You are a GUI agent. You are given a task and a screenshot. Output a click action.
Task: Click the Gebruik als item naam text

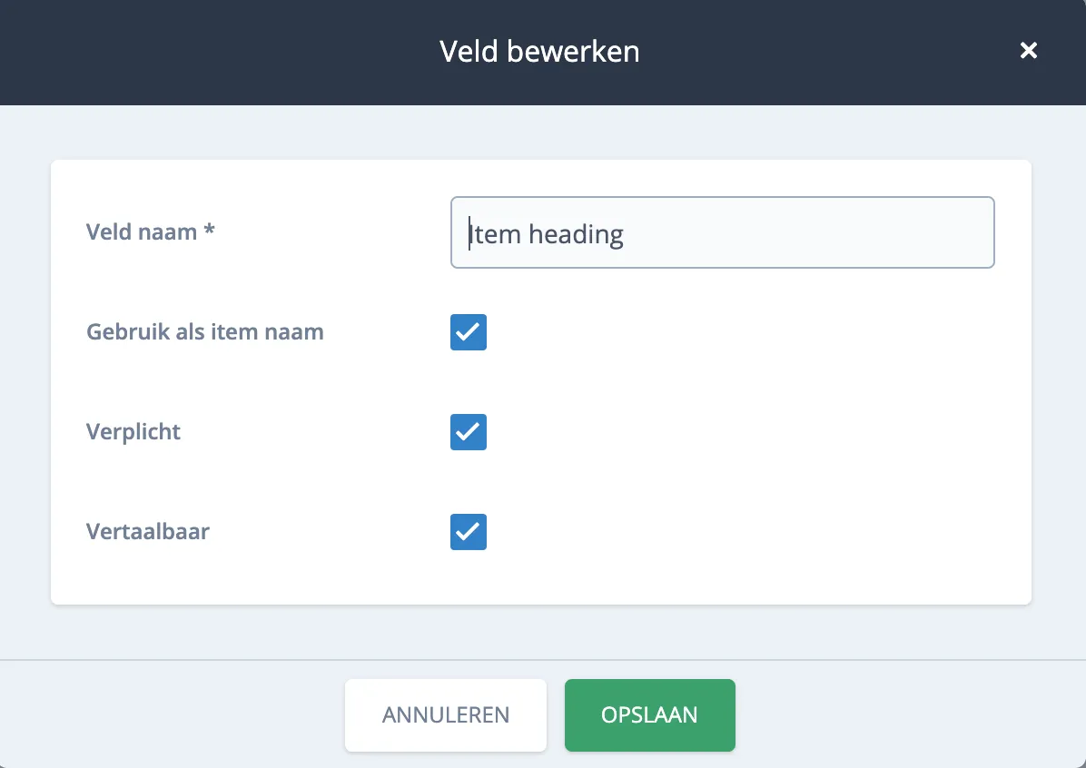pos(204,332)
